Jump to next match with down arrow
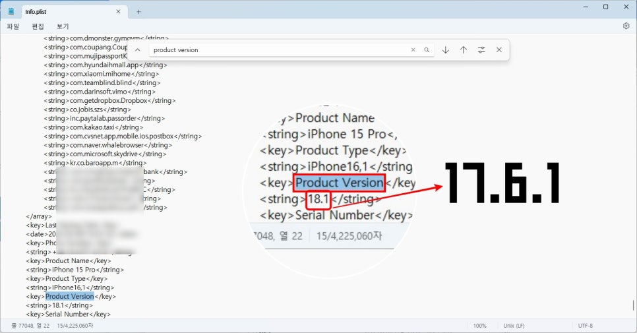The width and height of the screenshot is (637, 333). (446, 49)
